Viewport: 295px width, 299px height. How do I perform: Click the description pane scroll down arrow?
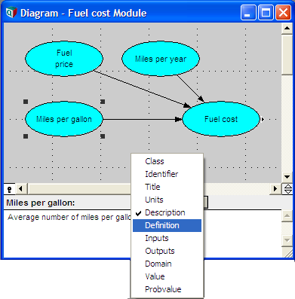287,240
